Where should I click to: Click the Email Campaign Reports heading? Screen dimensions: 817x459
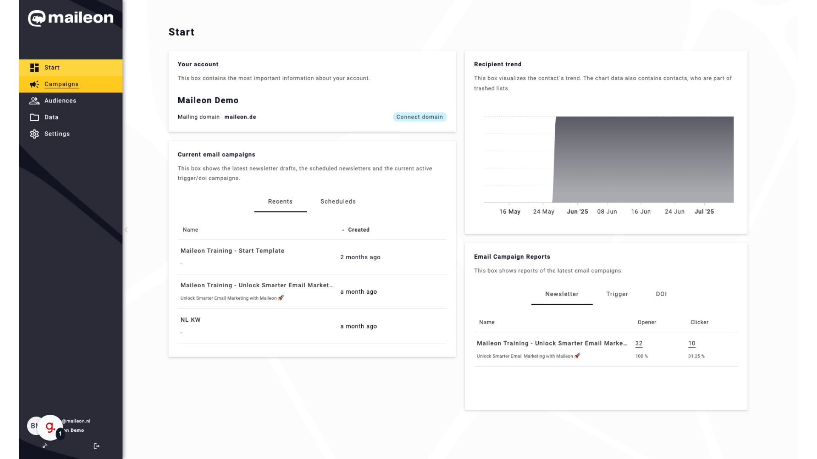pos(512,257)
